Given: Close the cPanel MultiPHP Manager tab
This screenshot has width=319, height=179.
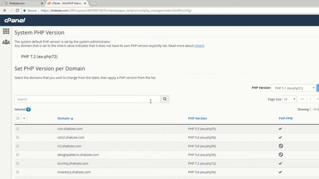Looking at the screenshot, I should tap(85, 3).
